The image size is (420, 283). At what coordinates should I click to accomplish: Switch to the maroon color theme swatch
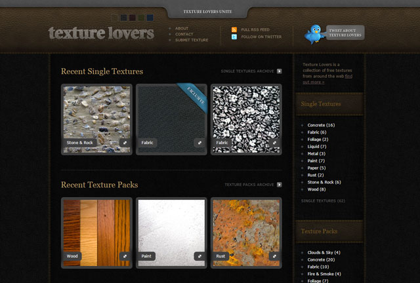[x=133, y=18]
